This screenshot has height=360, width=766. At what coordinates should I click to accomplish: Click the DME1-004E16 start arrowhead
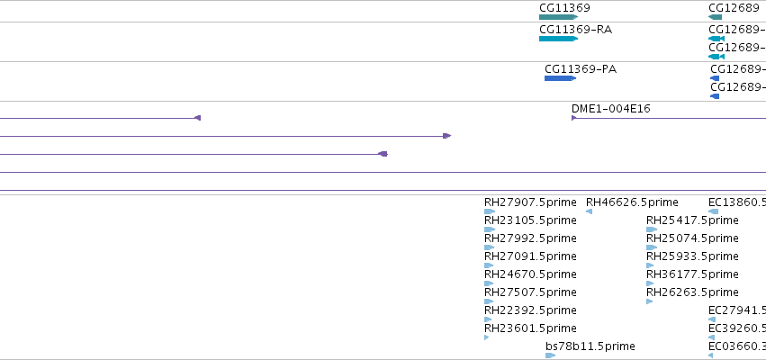574,118
